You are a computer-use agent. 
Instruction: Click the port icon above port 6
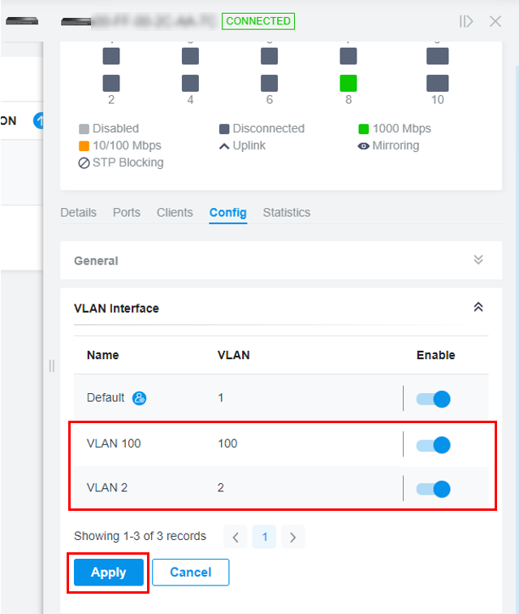click(269, 56)
